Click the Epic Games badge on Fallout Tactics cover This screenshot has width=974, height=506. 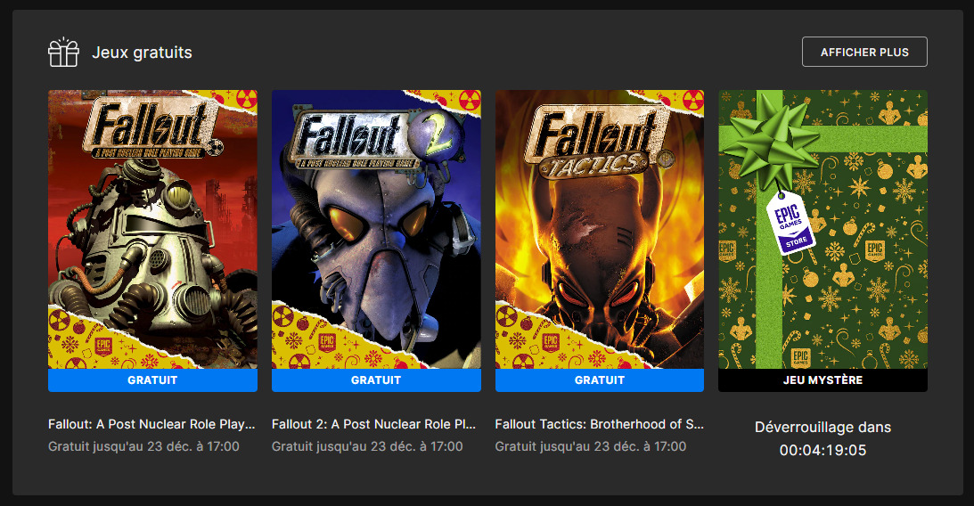click(x=550, y=344)
